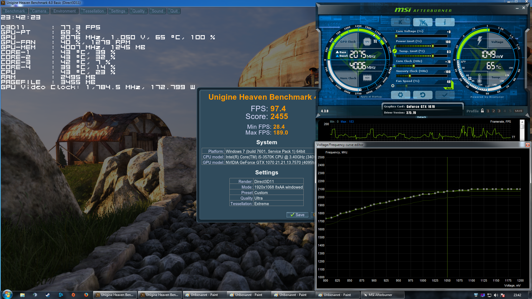Open the Tessellation menu in Heaven

coord(93,11)
